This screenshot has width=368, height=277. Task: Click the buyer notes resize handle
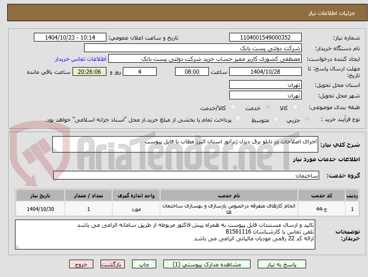pos(17,247)
